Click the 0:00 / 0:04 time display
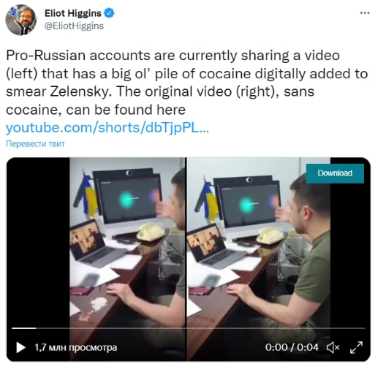This screenshot has width=375, height=367. click(x=292, y=347)
